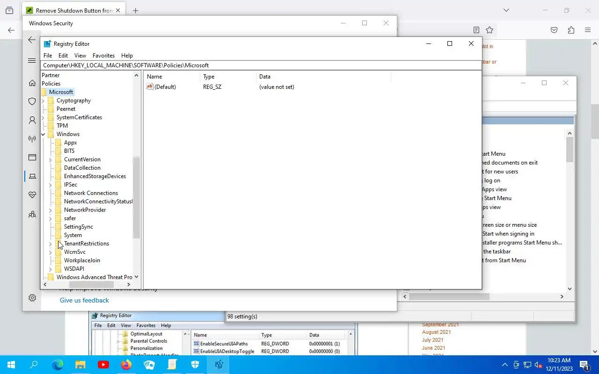Open Registry Editor File menu
599x374 pixels.
click(48, 55)
